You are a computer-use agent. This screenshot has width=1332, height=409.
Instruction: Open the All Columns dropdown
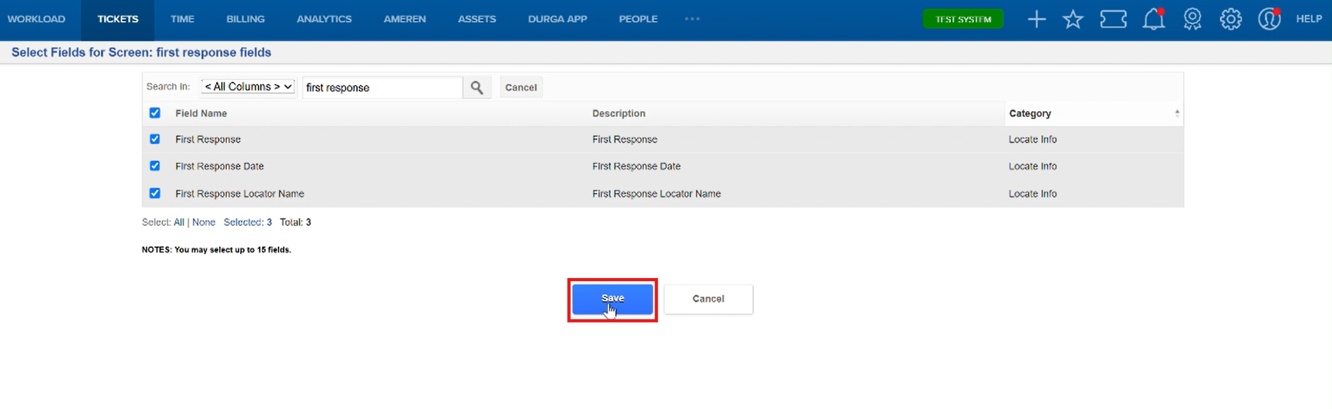[x=248, y=86]
